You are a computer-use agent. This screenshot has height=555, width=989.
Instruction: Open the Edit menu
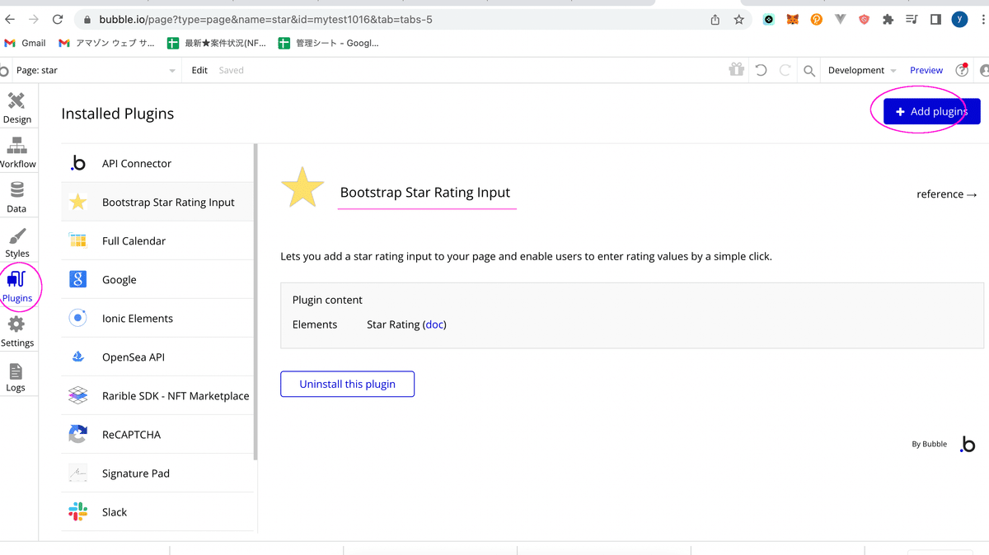click(x=199, y=71)
